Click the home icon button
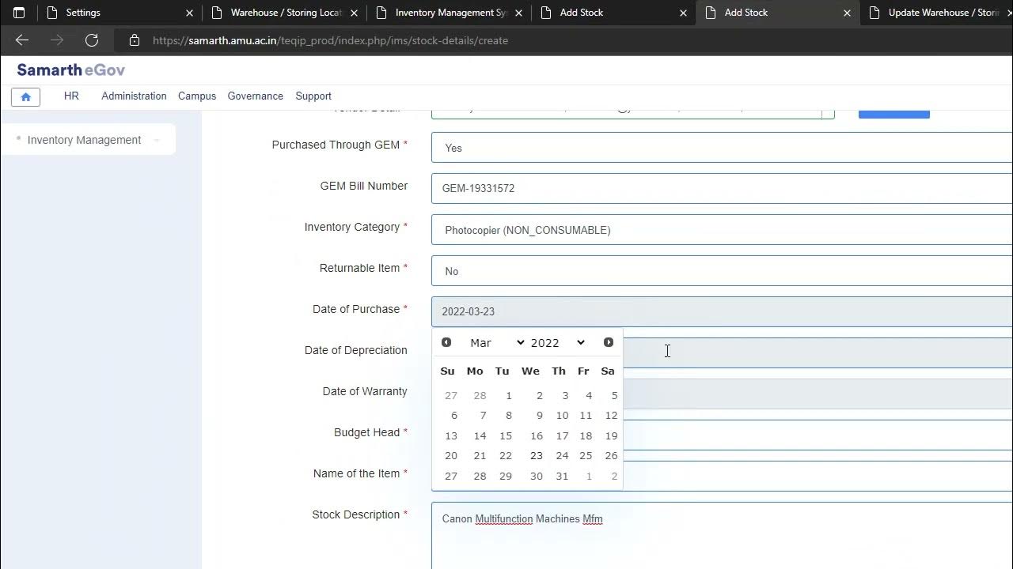 (25, 96)
